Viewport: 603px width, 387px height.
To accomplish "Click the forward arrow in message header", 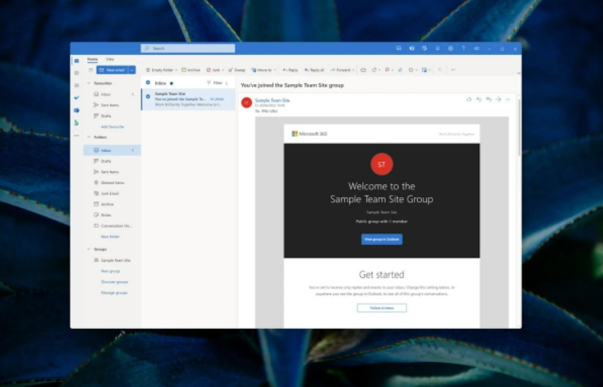I will [x=498, y=99].
